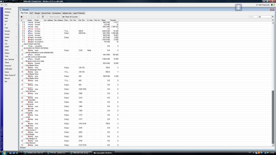Image resolution: width=276 pixels, height=155 pixels.
Task: Click the volume icon in system tray
Action: 268,153
